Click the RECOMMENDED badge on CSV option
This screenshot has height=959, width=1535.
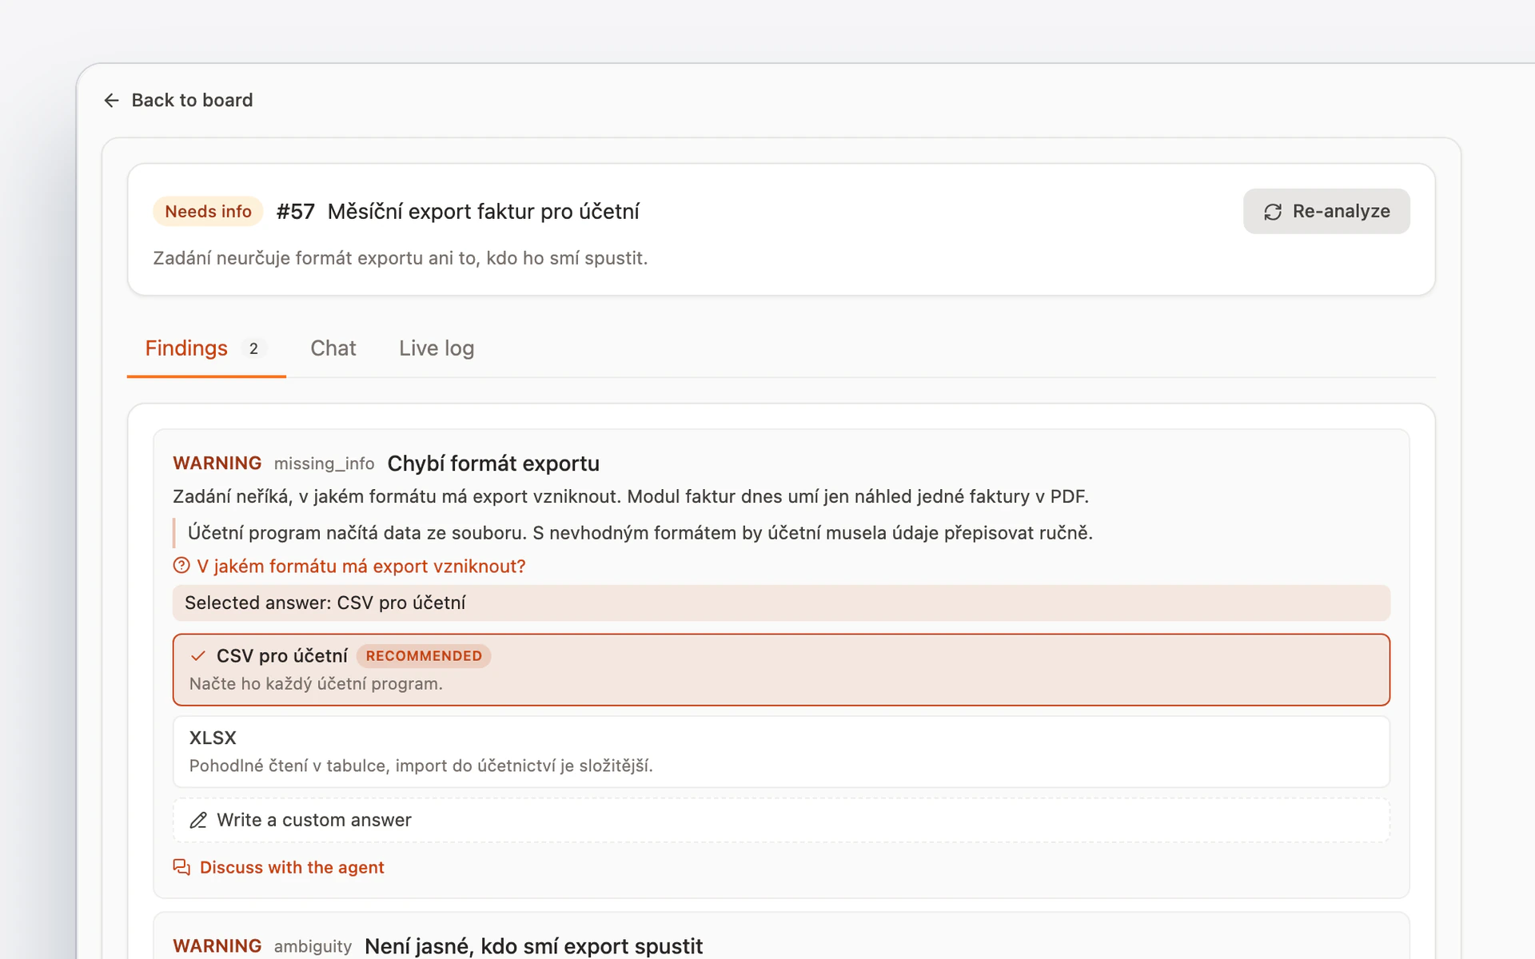click(424, 656)
